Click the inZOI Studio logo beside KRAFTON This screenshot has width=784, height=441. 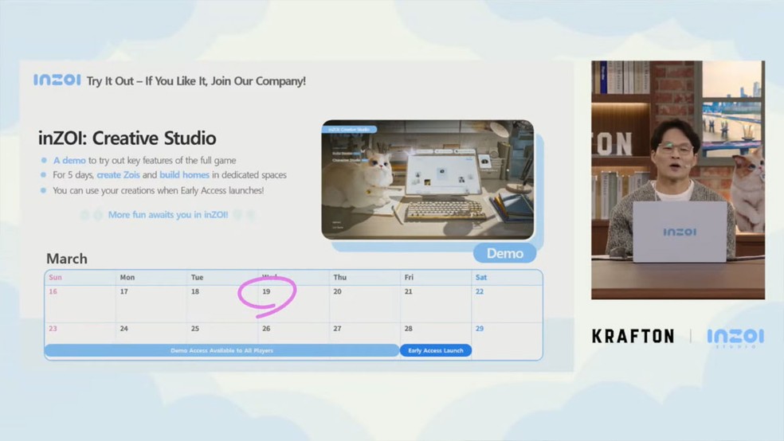click(x=735, y=338)
